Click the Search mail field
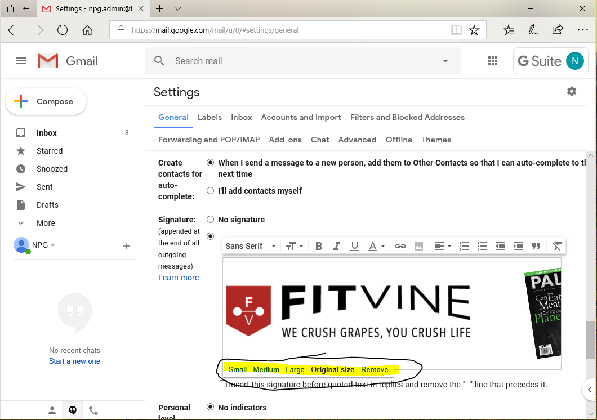 pyautogui.click(x=302, y=61)
